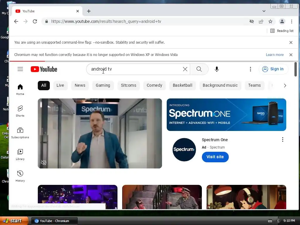Select YouTube - Chromium taskbar button

pyautogui.click(x=54, y=221)
